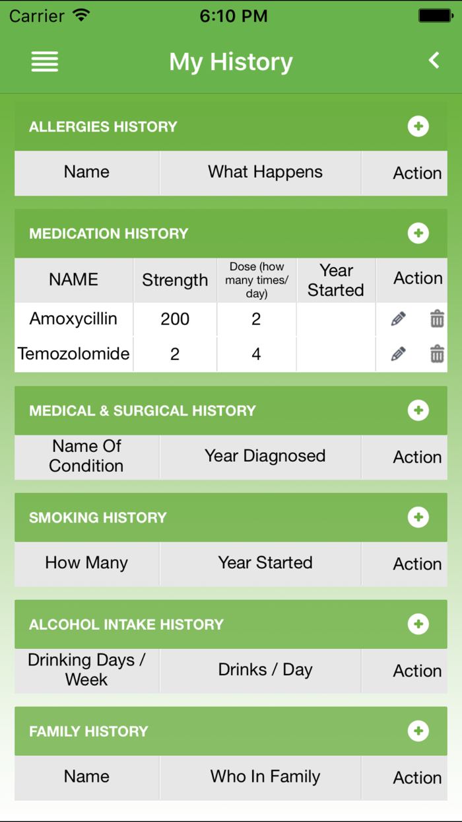Click the Year Started column header
Image resolution: width=462 pixels, height=822 pixels.
[336, 280]
